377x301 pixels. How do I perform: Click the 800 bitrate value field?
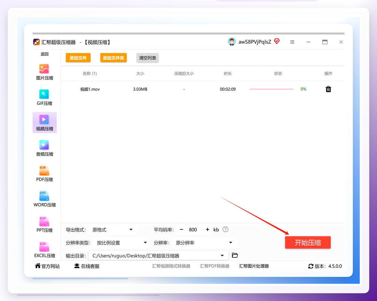pyautogui.click(x=193, y=230)
